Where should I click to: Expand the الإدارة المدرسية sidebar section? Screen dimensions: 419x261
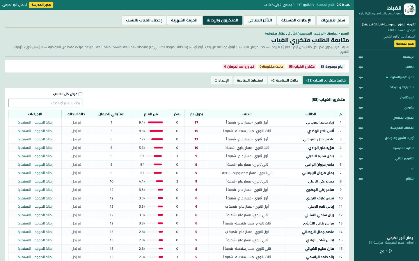pyautogui.click(x=386, y=148)
